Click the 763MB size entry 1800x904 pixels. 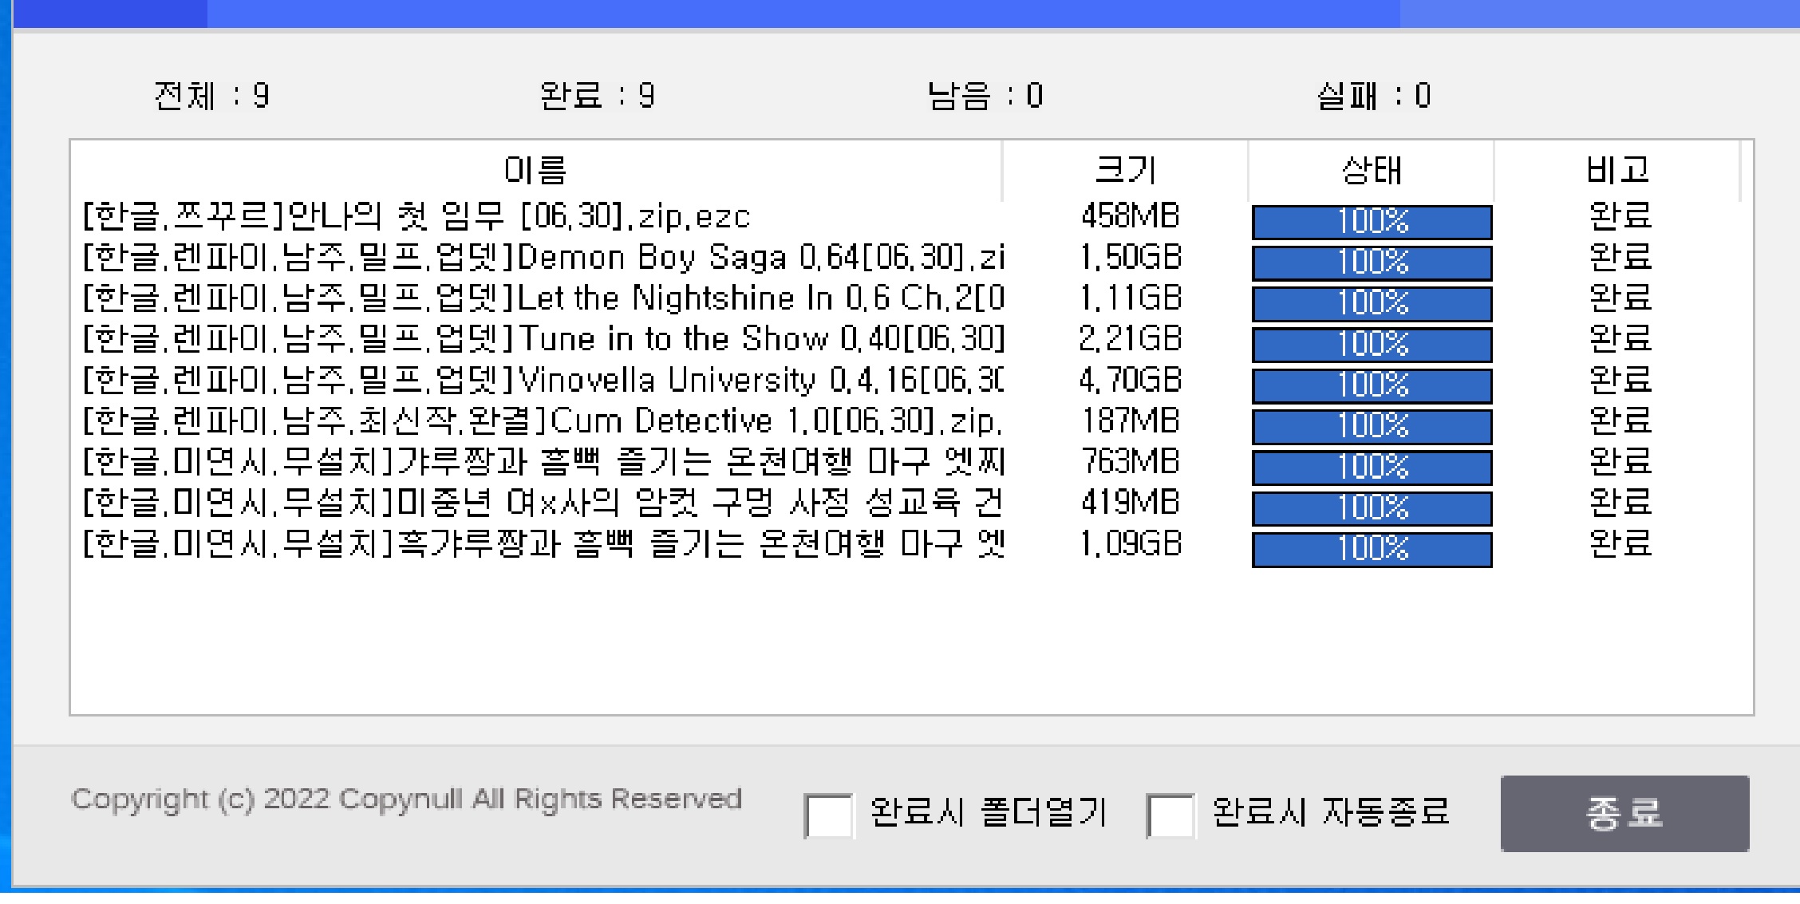tap(1129, 462)
